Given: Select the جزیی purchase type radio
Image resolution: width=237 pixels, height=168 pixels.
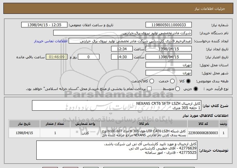Looking at the screenshot, I should (x=195, y=89).
